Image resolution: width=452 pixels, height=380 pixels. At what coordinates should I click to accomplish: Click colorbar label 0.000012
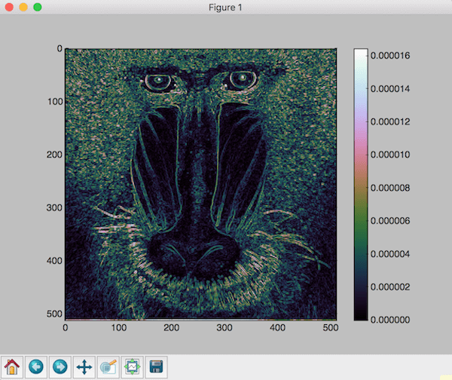pyautogui.click(x=390, y=121)
